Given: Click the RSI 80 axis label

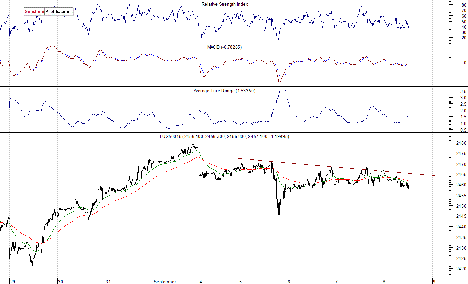Looking at the screenshot, I should pos(464,5).
